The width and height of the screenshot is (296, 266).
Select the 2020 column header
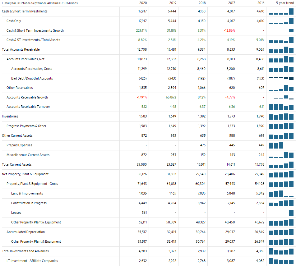(x=143, y=3)
